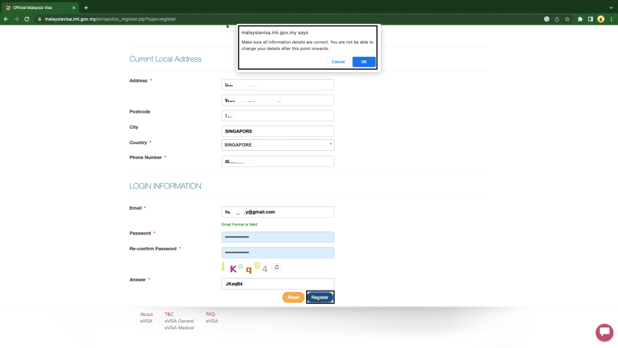This screenshot has height=348, width=618.
Task: Open the Google account icon in toolbar
Action: click(547, 19)
